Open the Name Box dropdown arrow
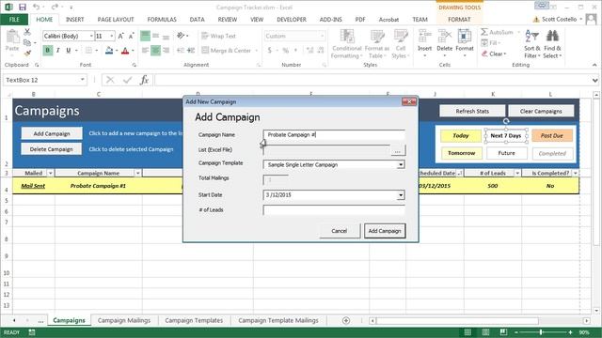602x338 pixels. 82,80
